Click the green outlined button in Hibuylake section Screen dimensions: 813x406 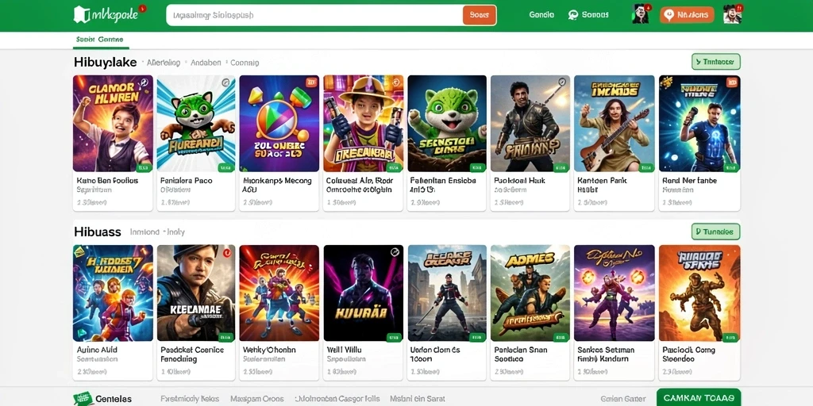(x=715, y=62)
